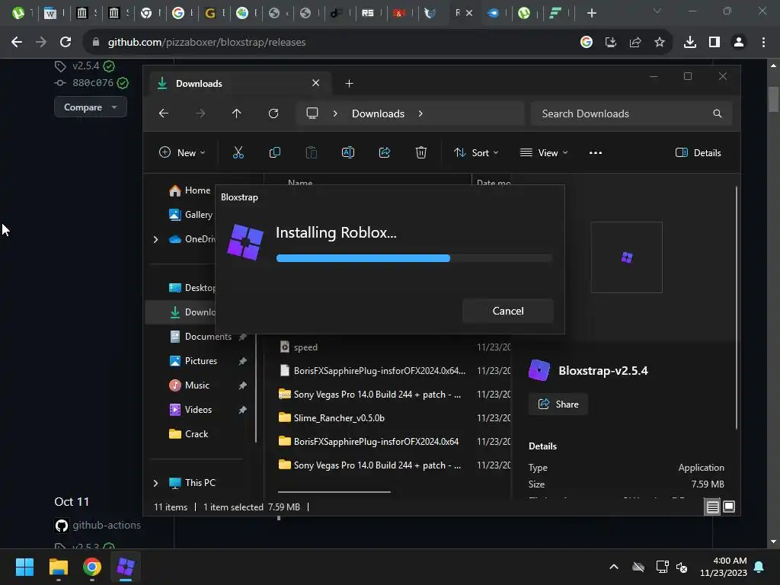This screenshot has width=780, height=585.
Task: Reload the Chrome page
Action: 66,43
